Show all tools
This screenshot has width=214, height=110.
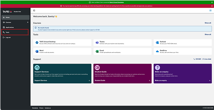point(208,35)
